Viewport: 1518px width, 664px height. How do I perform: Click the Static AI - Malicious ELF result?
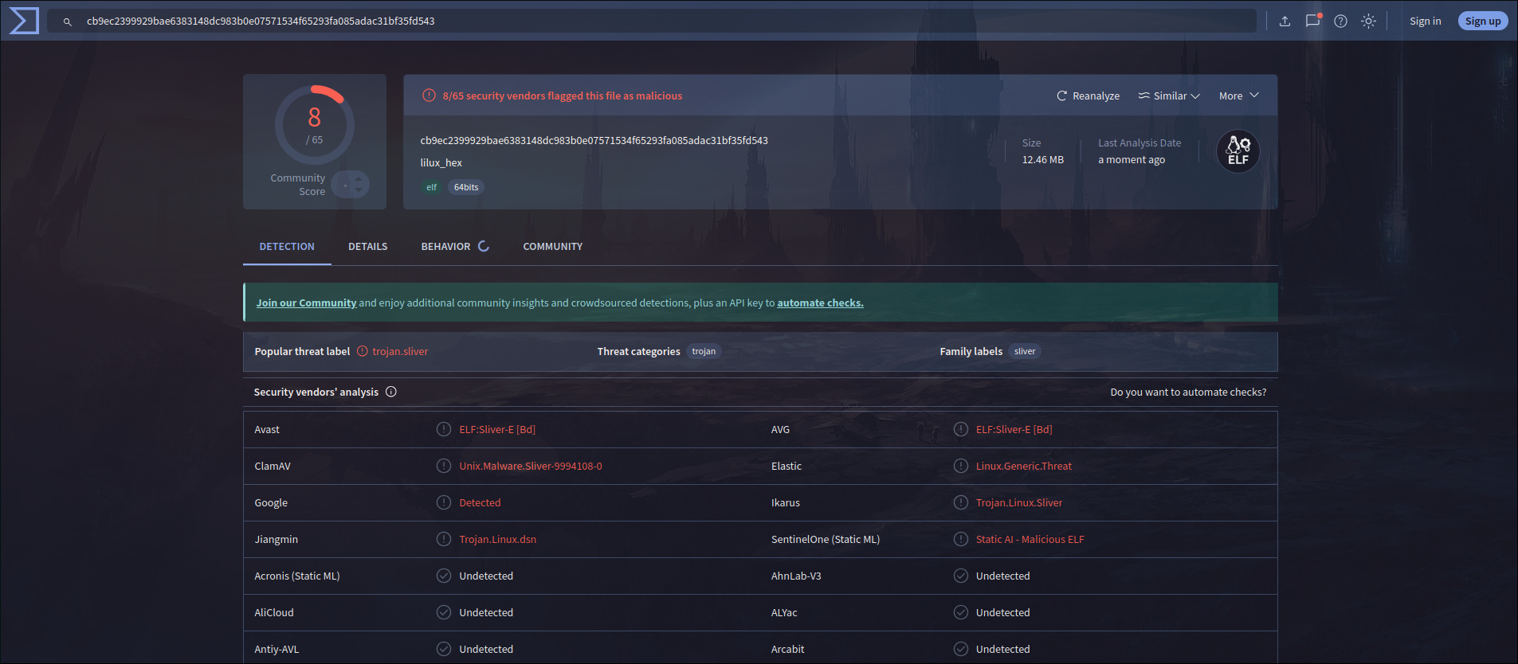pos(1030,539)
